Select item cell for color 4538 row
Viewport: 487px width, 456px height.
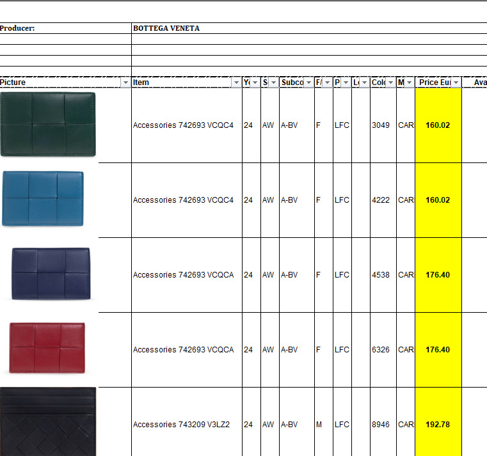tap(187, 275)
